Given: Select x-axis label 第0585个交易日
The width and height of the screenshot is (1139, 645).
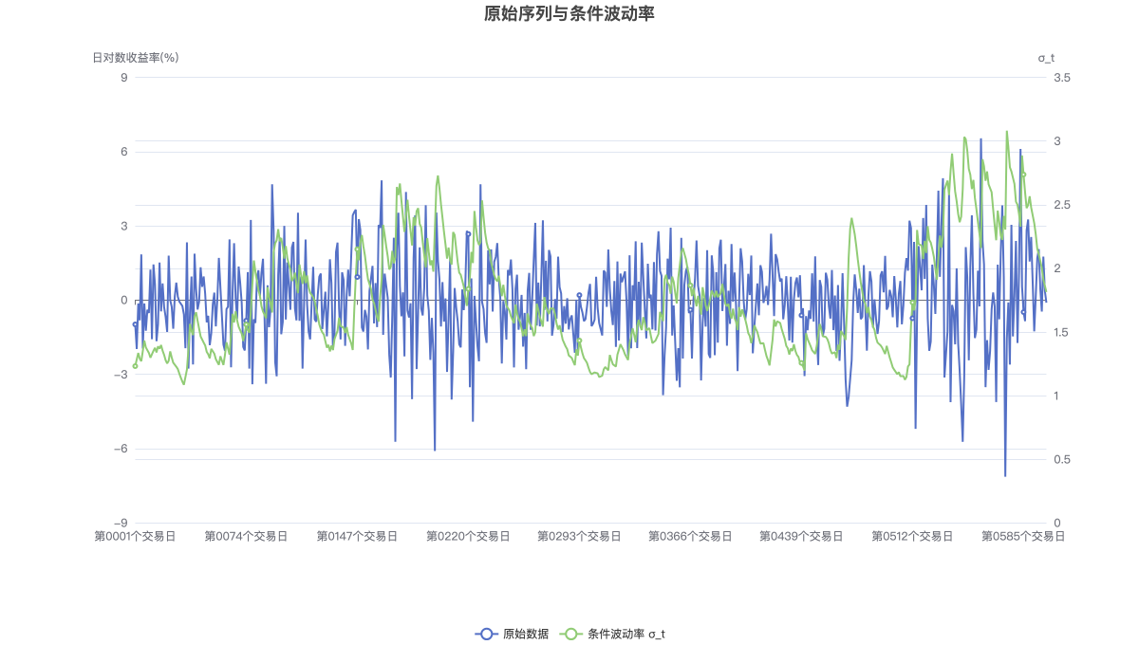Looking at the screenshot, I should pyautogui.click(x=1023, y=536).
